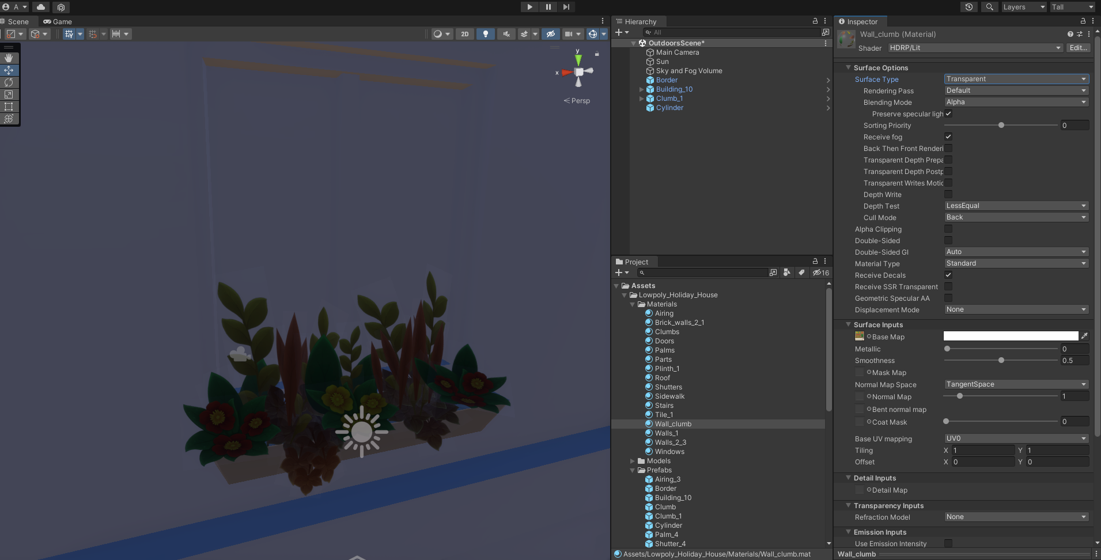Screen dimensions: 1101x560
Task: Open the Surface Type dropdown
Action: (1016, 79)
